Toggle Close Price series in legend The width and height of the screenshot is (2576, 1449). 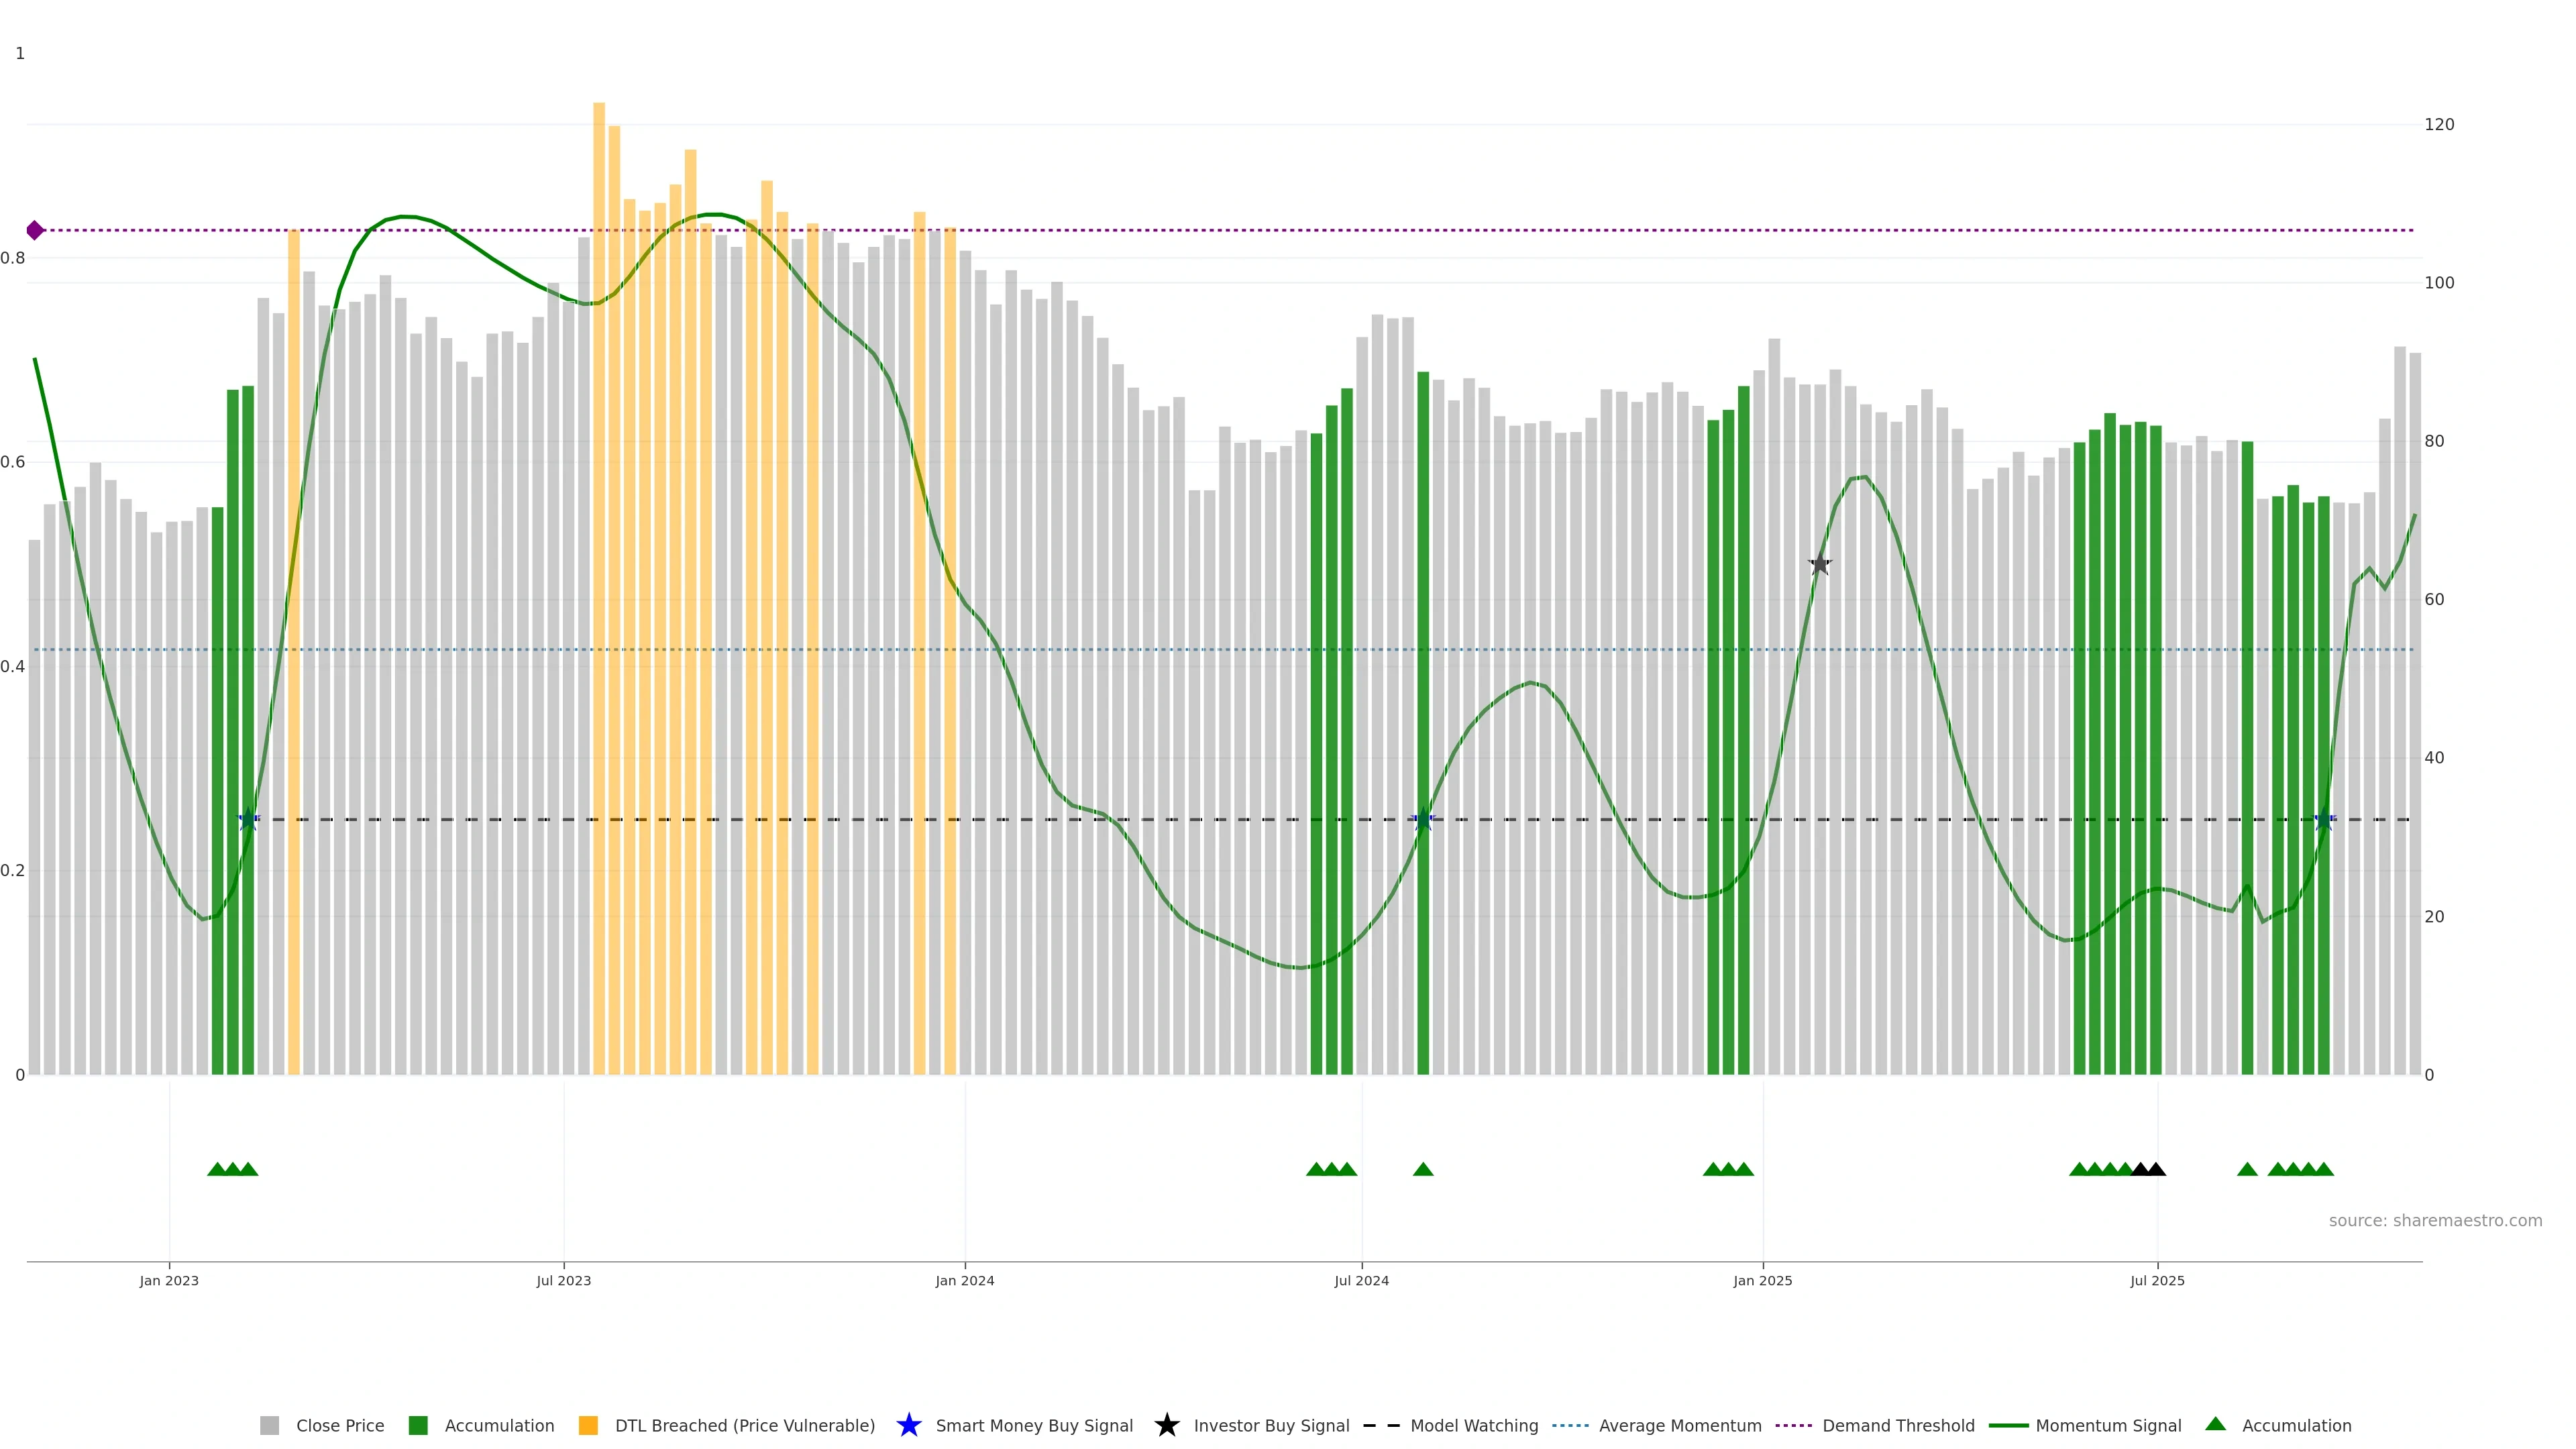(339, 1426)
